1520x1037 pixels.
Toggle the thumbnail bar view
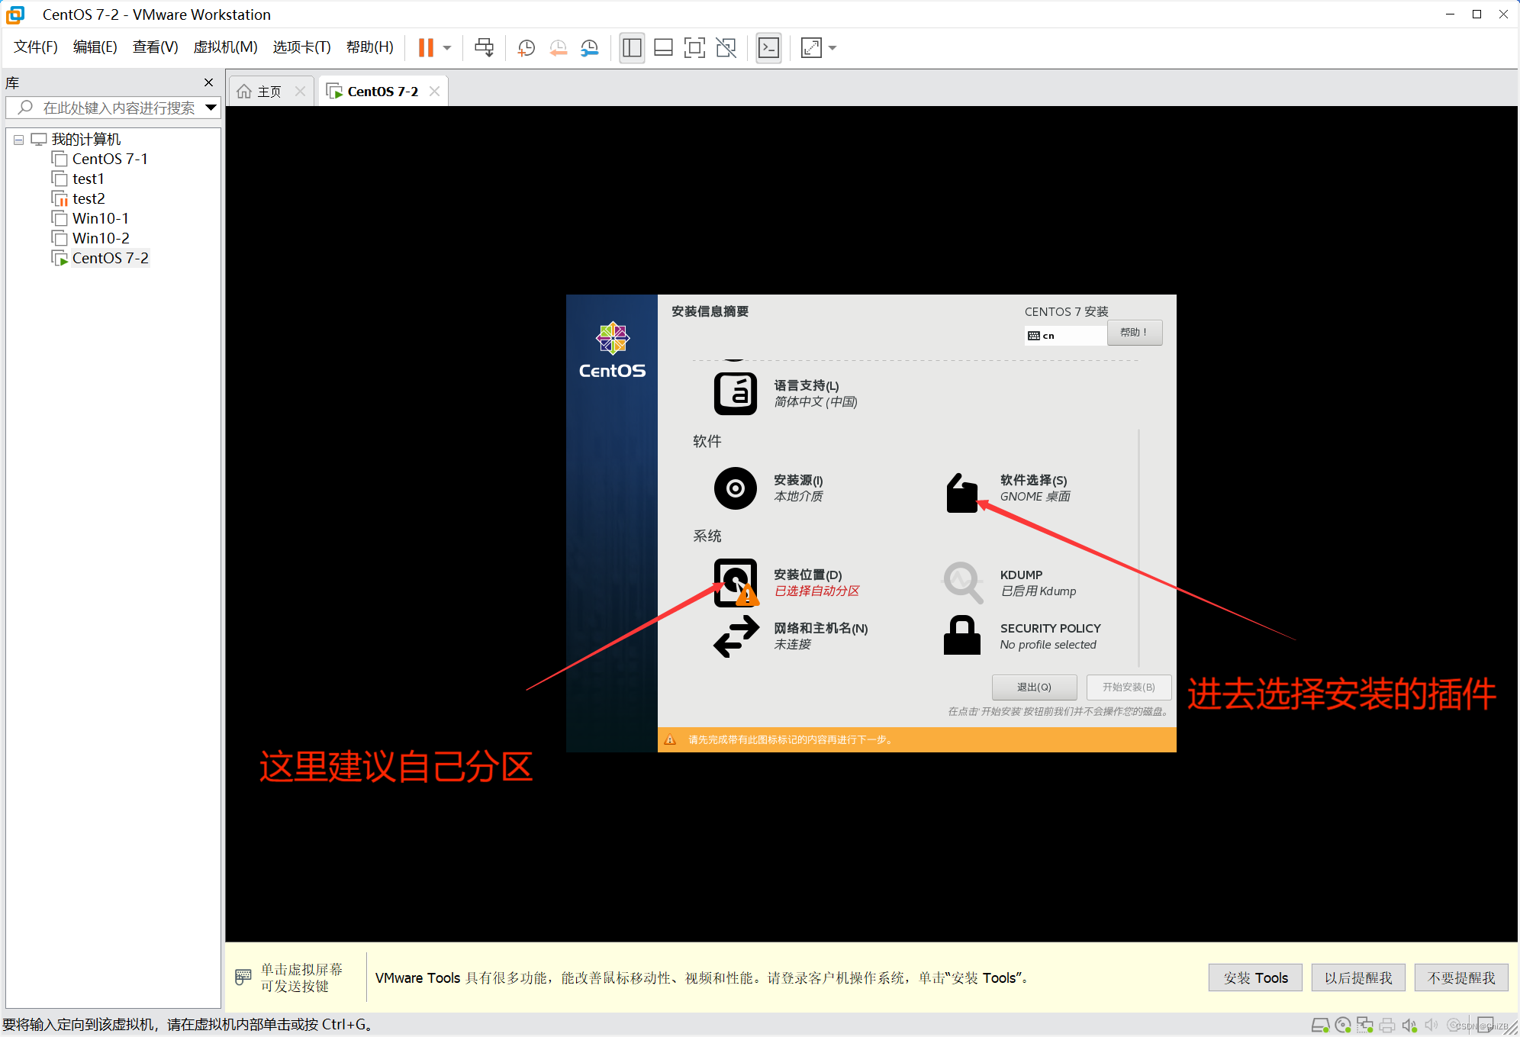[x=663, y=48]
